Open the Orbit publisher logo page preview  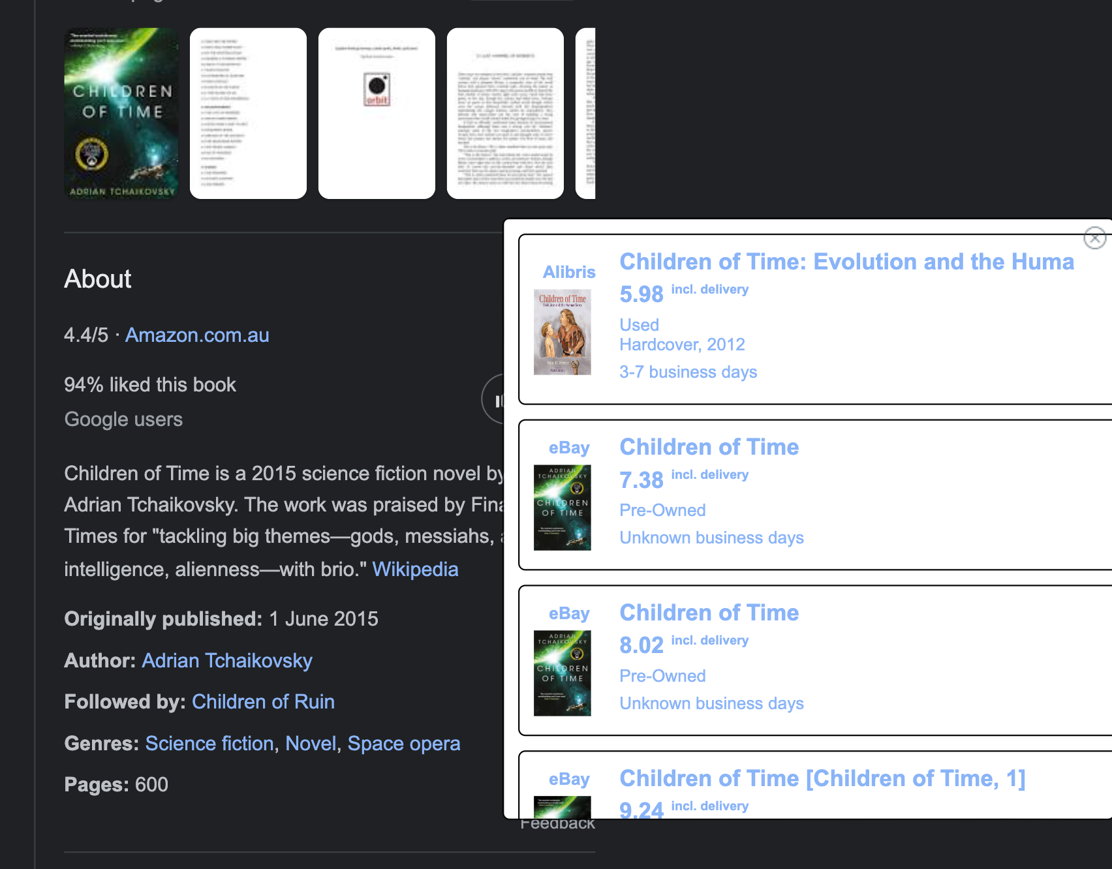coord(377,114)
